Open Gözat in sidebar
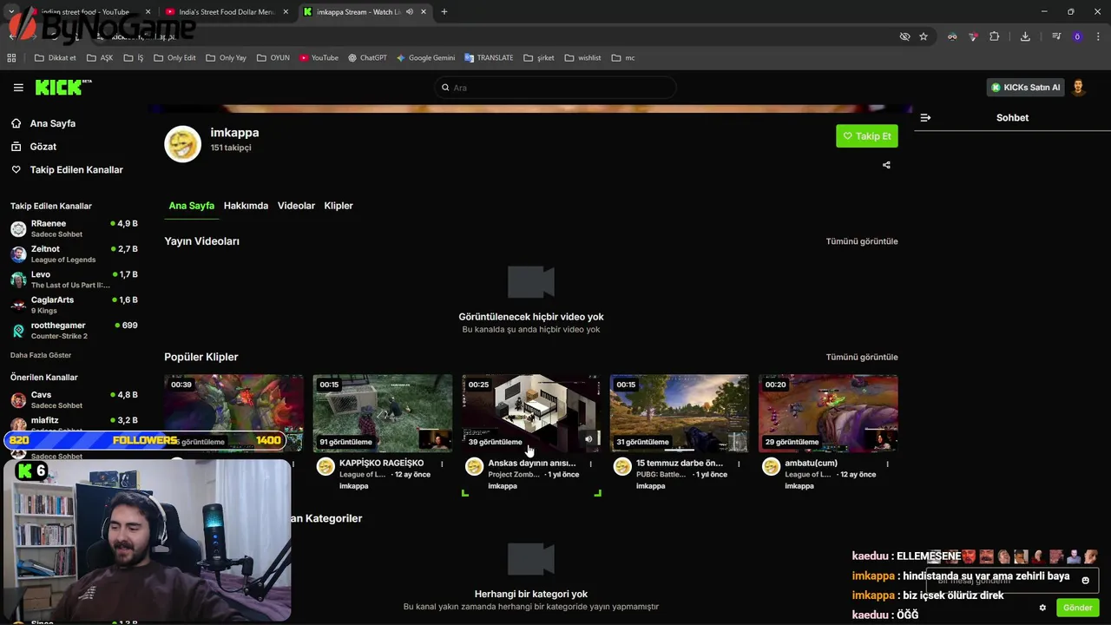The height and width of the screenshot is (625, 1111). click(43, 147)
